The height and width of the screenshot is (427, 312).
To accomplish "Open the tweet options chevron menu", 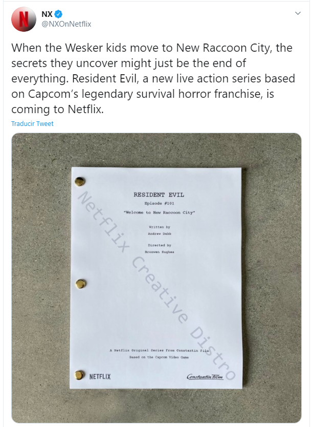I will pyautogui.click(x=299, y=13).
